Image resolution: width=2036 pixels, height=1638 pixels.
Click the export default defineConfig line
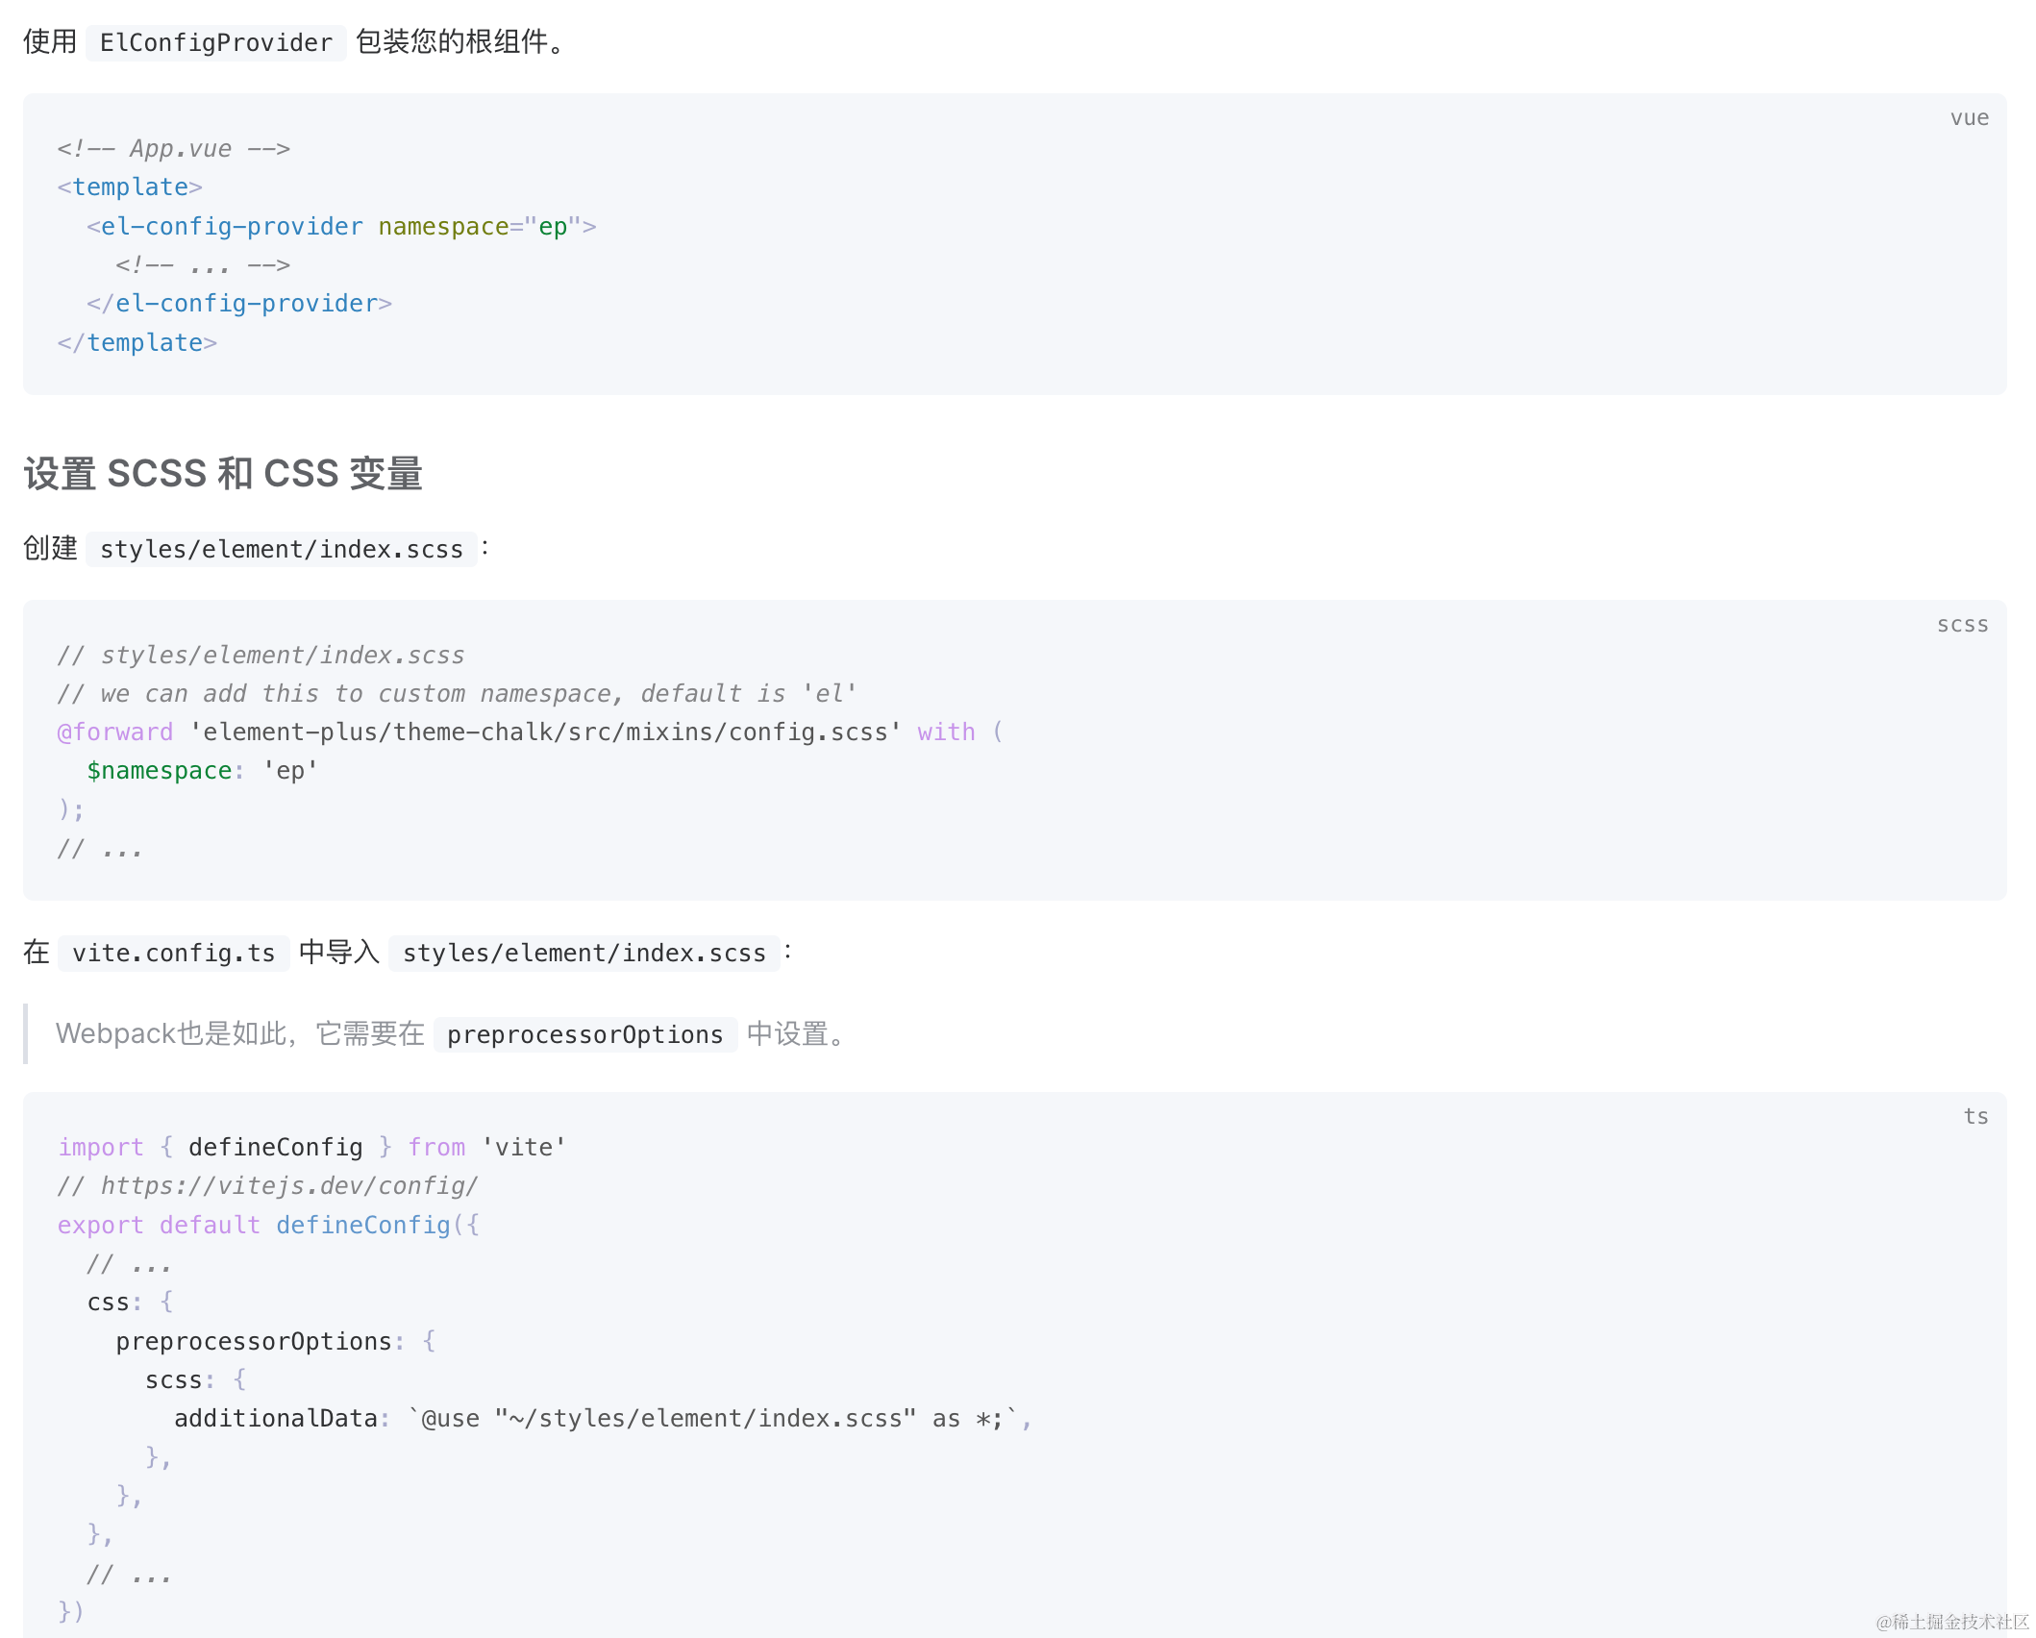[269, 1224]
